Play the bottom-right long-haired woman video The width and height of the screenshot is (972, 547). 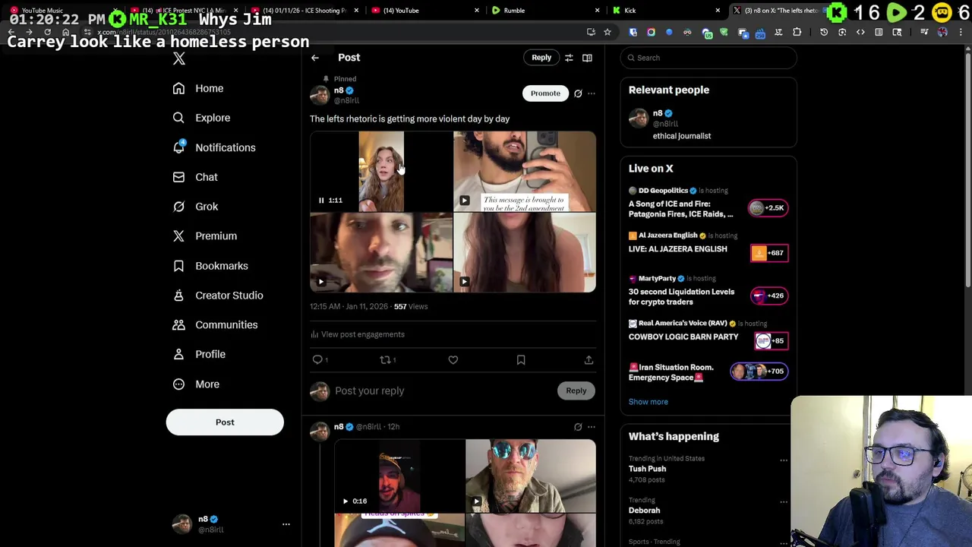464,282
